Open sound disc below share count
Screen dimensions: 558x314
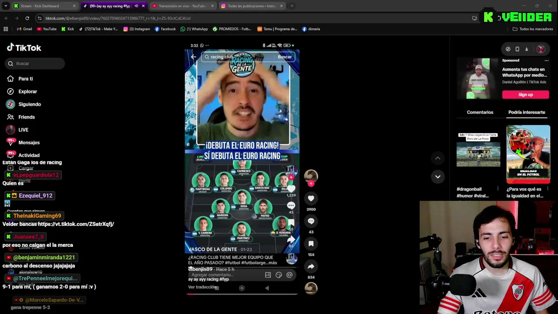(311, 288)
